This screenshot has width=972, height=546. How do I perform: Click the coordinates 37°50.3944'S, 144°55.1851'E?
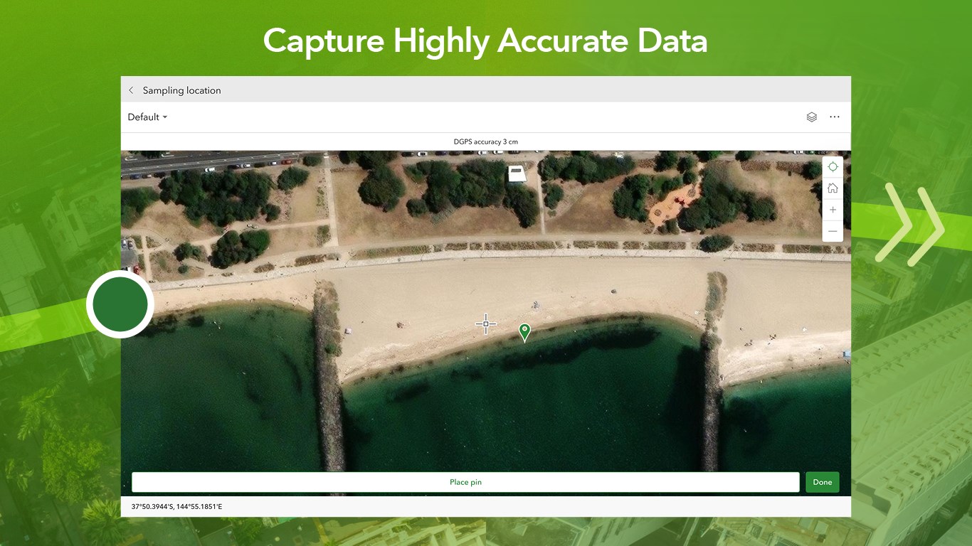pyautogui.click(x=176, y=507)
